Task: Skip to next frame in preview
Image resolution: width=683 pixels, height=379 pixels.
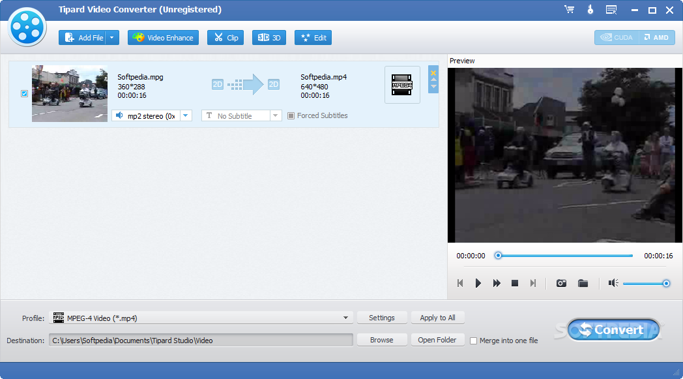Action: [x=532, y=283]
